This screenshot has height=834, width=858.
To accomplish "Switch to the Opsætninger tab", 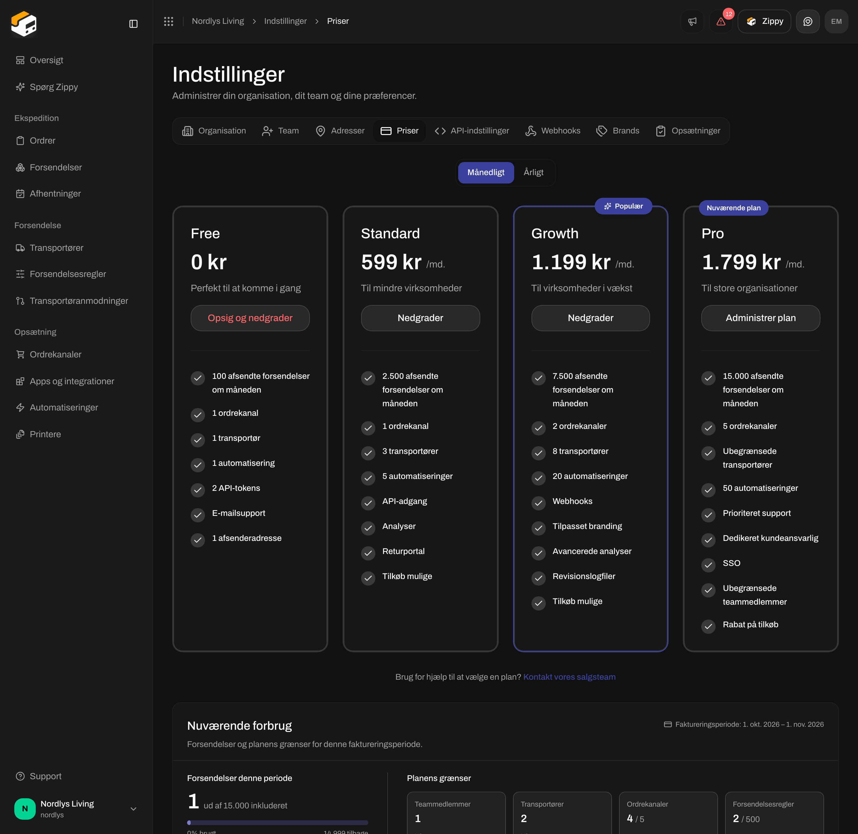I will 688,131.
